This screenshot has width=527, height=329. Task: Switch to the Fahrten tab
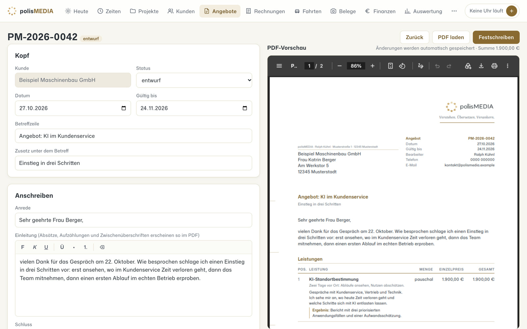(308, 11)
